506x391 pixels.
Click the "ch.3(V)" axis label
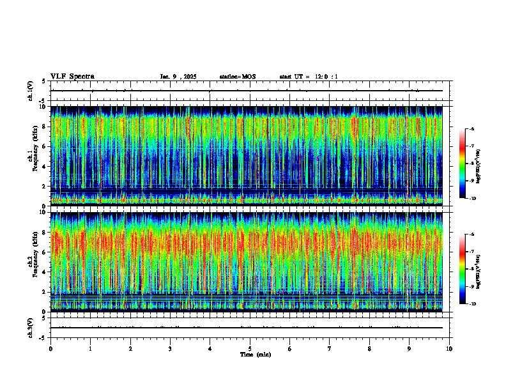[31, 328]
